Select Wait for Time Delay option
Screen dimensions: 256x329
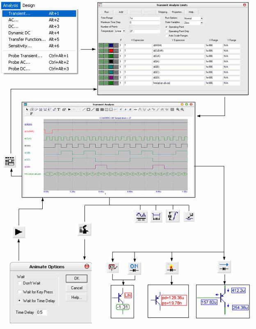(x=19, y=301)
